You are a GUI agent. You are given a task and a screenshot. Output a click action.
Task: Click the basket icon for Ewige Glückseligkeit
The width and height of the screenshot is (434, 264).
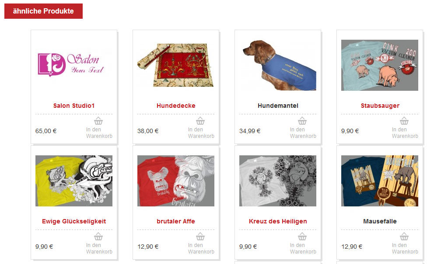tap(98, 237)
